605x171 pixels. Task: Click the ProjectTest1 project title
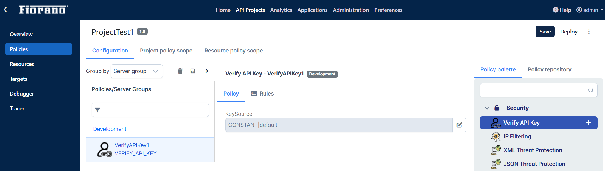click(113, 32)
